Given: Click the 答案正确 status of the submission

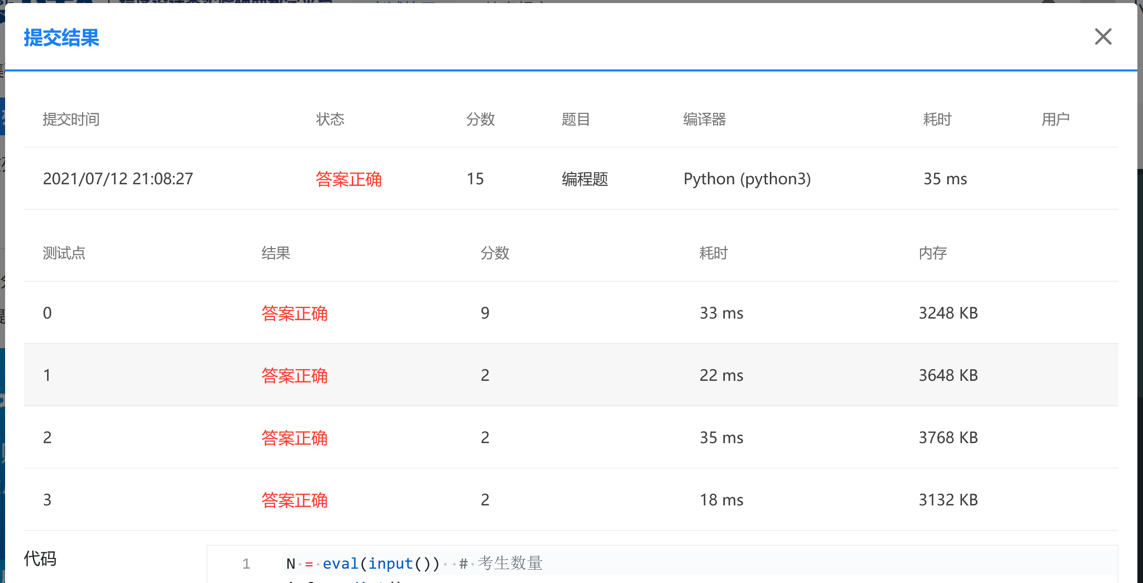Looking at the screenshot, I should click(x=349, y=179).
